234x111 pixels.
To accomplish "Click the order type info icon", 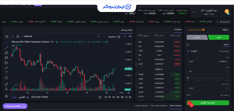I will 188,45.
